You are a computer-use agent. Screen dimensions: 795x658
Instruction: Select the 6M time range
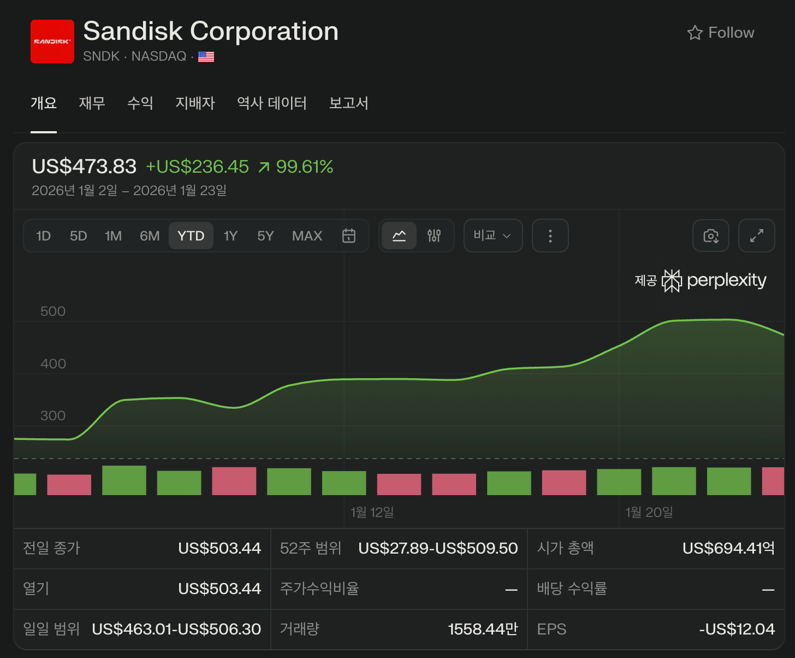point(150,236)
